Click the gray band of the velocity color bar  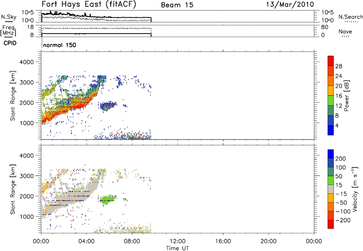click(331, 189)
